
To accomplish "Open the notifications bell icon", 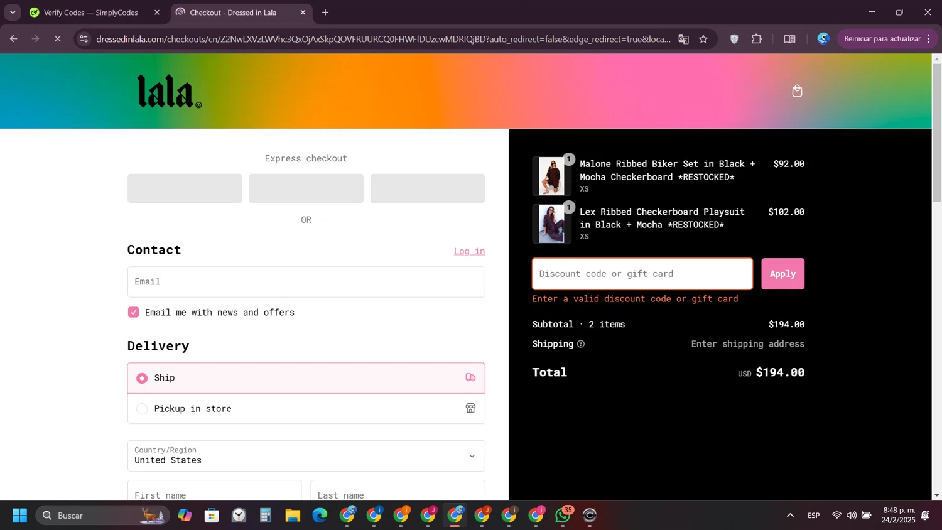I will tap(925, 516).
